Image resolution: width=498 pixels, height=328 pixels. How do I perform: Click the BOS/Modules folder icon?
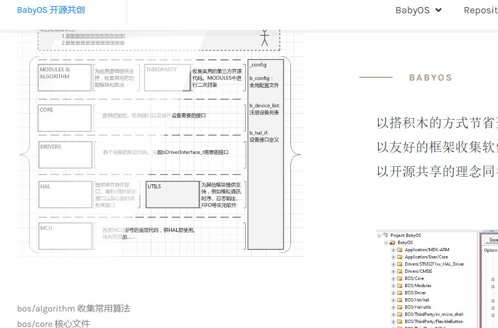click(400, 285)
